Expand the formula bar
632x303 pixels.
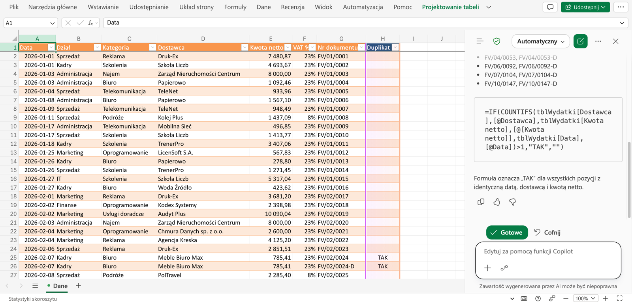pyautogui.click(x=622, y=23)
